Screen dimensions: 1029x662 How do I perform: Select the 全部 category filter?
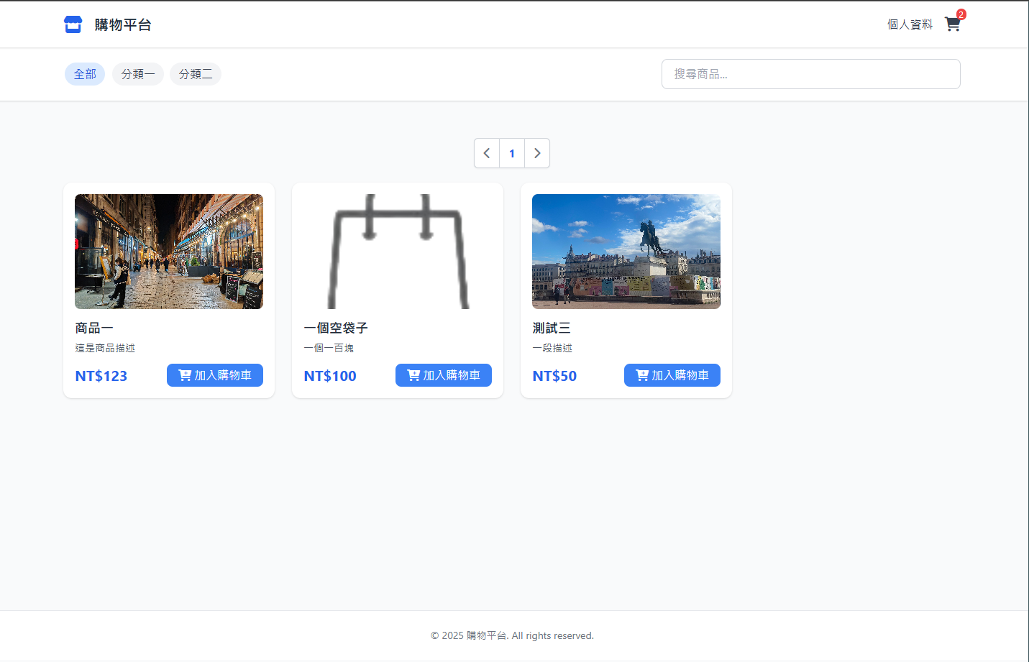pyautogui.click(x=85, y=74)
